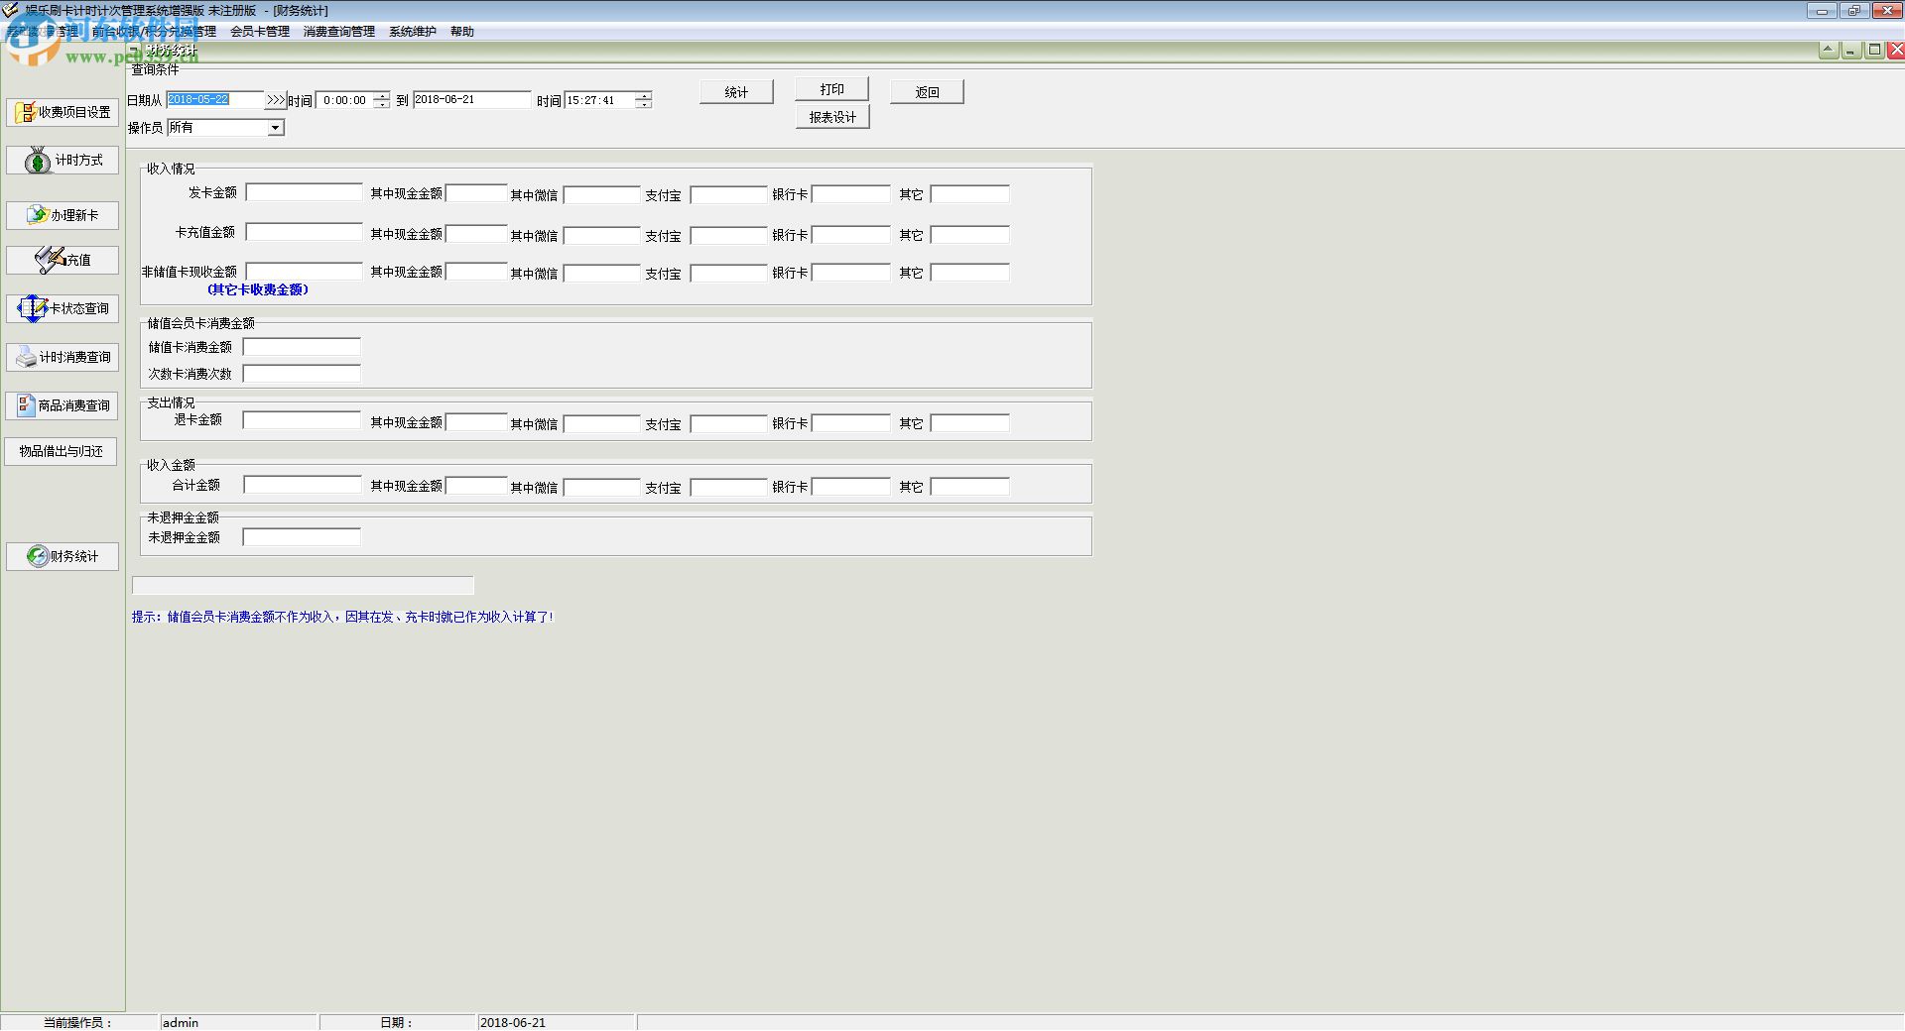Click end time field 15:27:41
The image size is (1905, 1031).
pos(600,100)
